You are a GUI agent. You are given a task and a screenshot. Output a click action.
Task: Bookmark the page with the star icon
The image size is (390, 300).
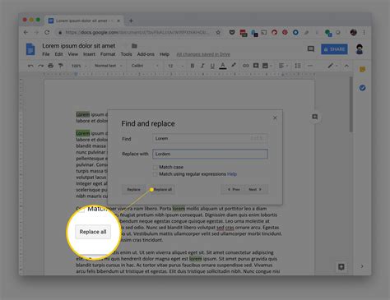click(x=218, y=32)
